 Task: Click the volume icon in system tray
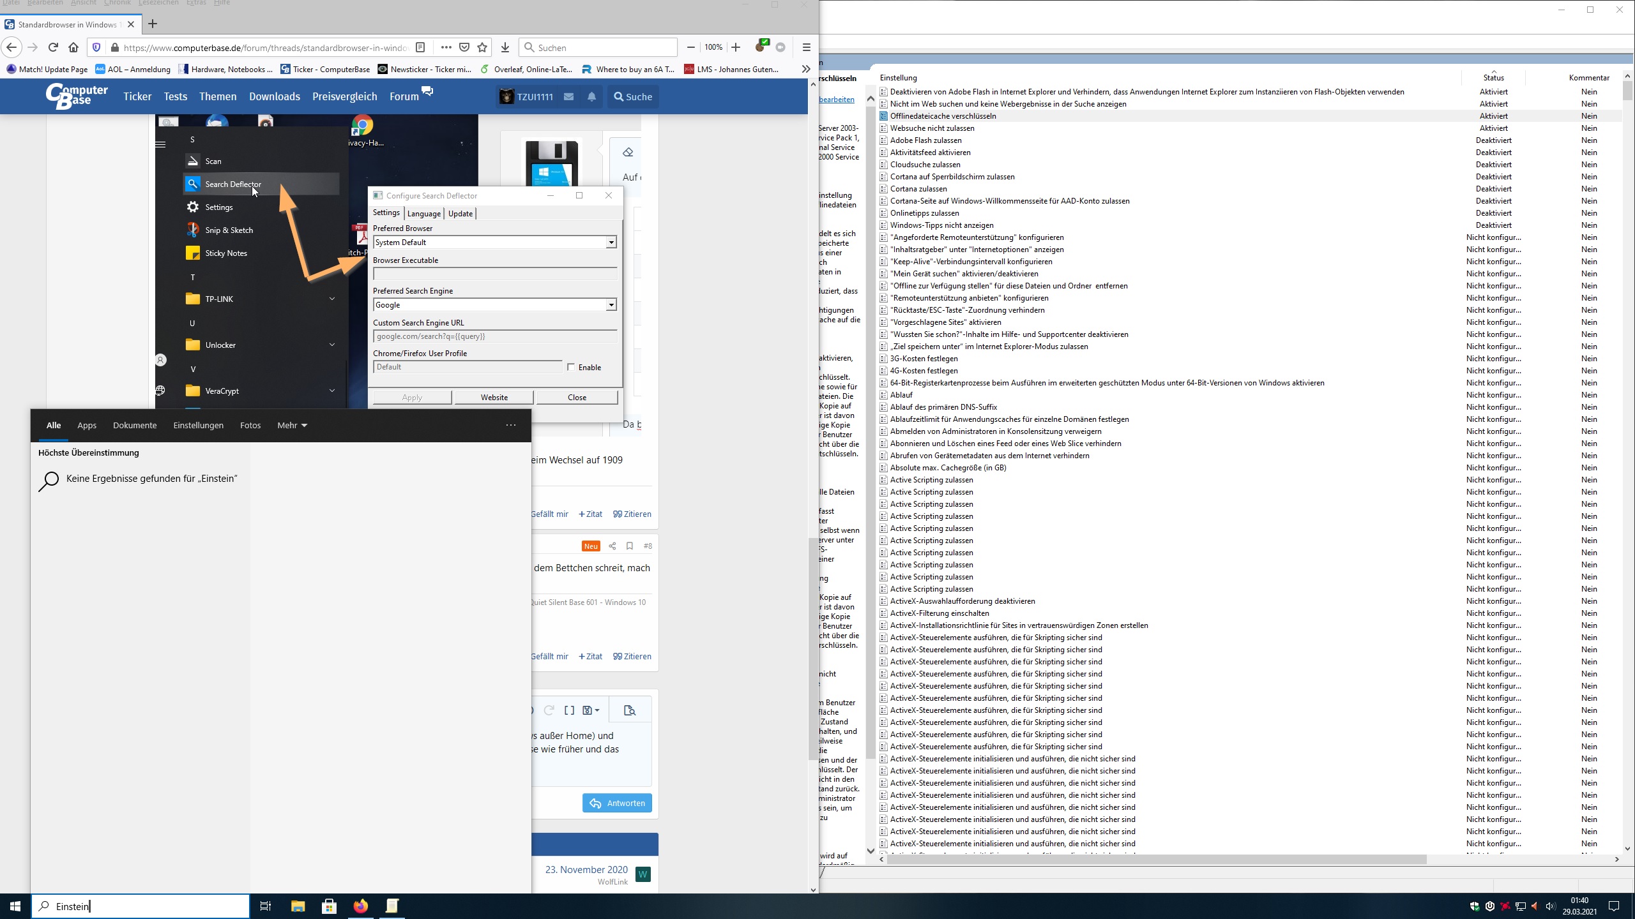(x=1550, y=906)
